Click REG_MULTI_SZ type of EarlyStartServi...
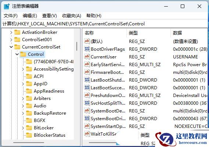209x147 pixels. (145, 65)
